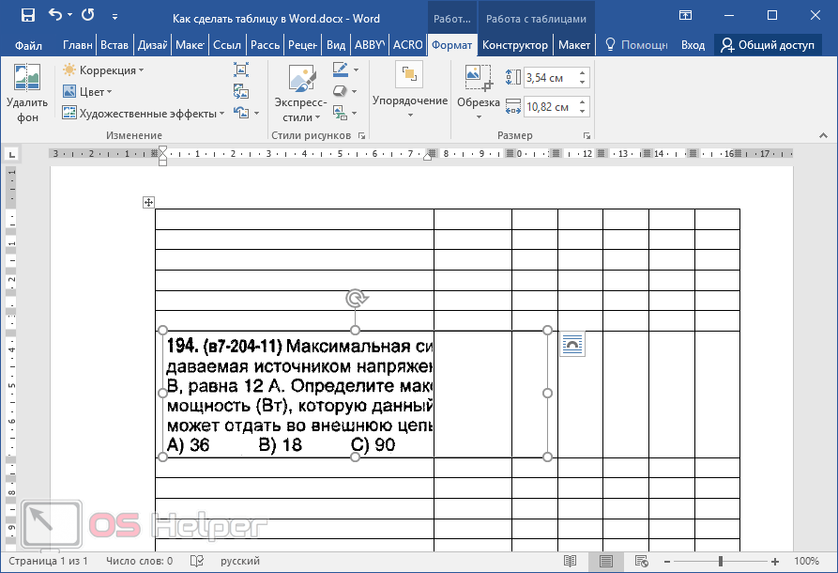Click the Общий доступ share button
Screen dimensions: 838x573
[767, 45]
